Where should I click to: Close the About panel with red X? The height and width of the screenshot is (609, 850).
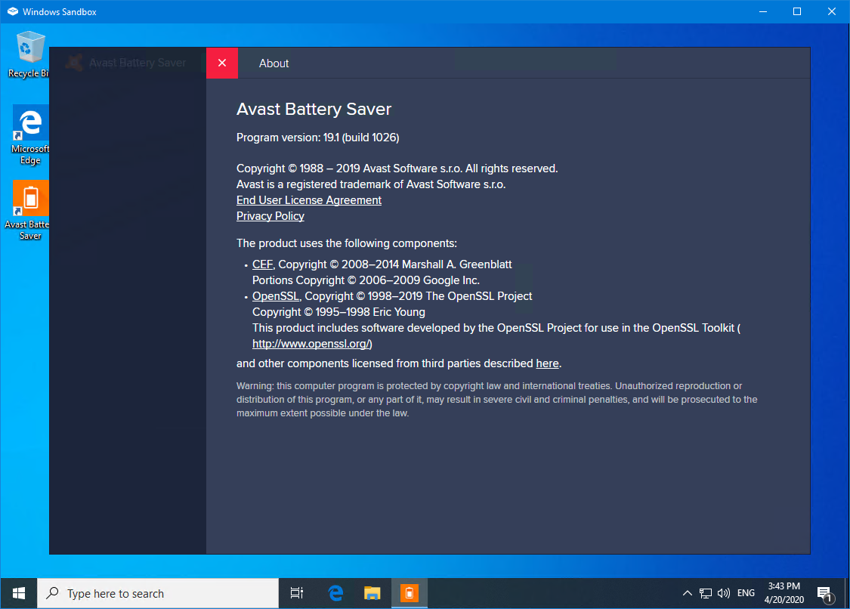point(221,63)
